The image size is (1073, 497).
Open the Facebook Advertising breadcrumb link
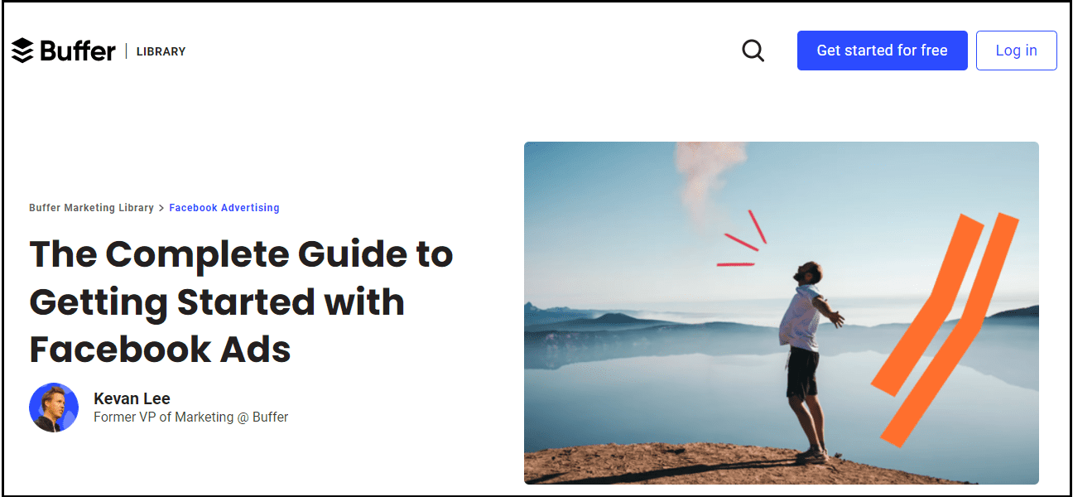224,208
